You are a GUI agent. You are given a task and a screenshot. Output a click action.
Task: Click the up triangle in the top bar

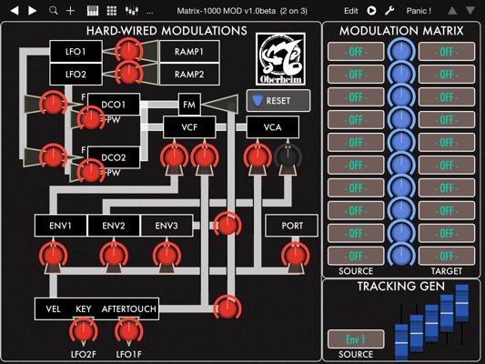pyautogui.click(x=452, y=11)
